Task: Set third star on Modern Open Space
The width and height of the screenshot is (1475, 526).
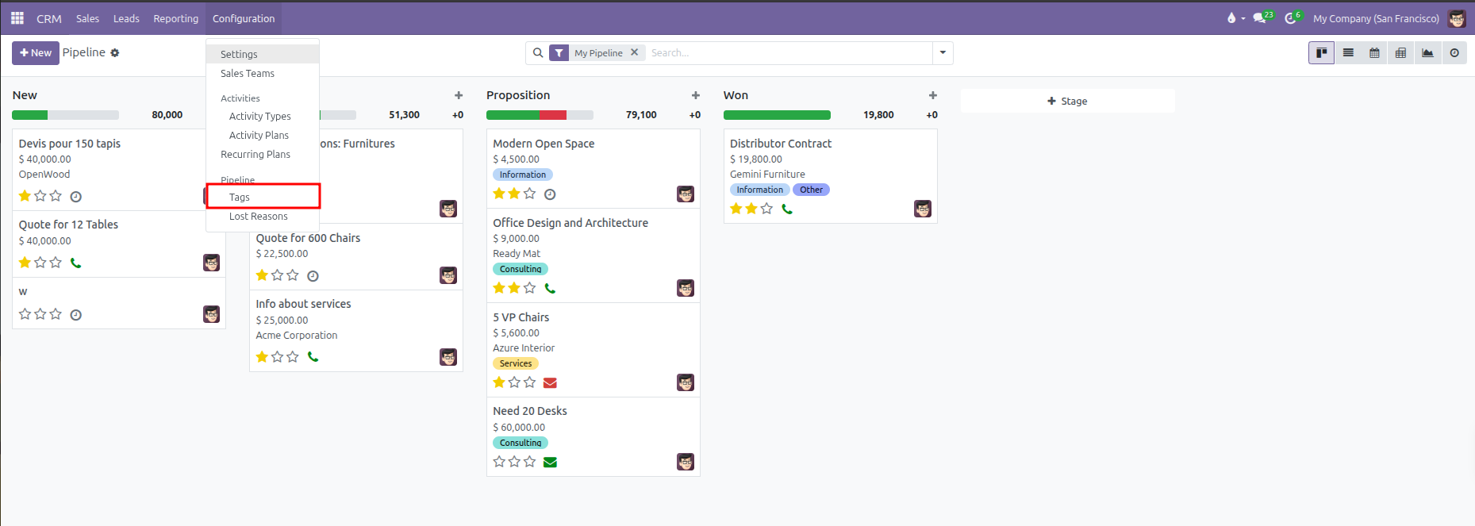Action: 530,194
